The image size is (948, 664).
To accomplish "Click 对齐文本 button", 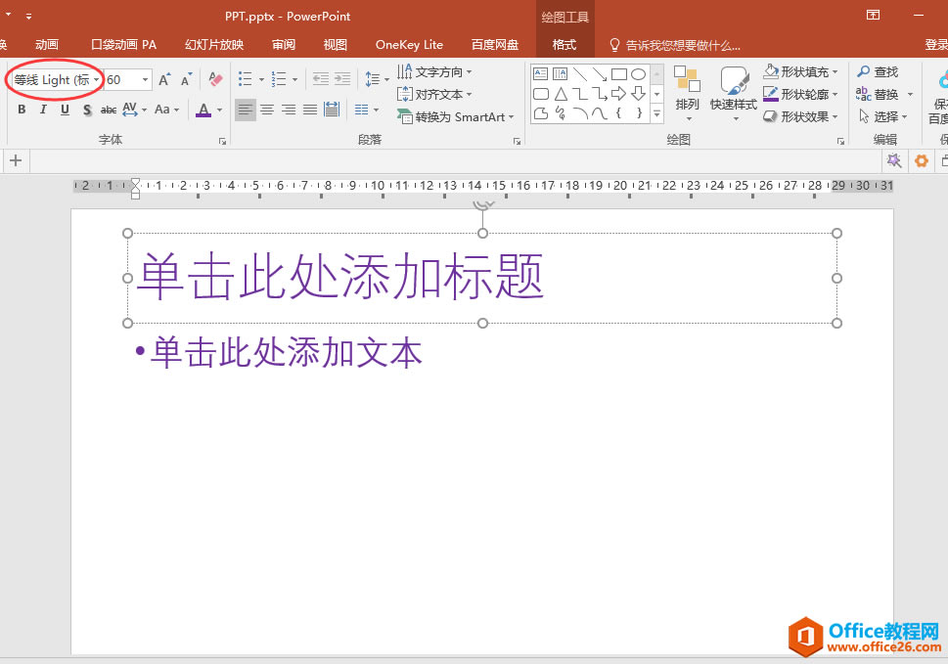I will 434,94.
